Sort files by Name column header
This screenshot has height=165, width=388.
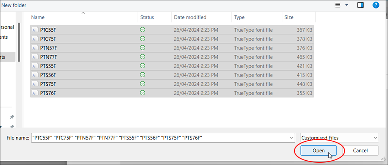[38, 17]
